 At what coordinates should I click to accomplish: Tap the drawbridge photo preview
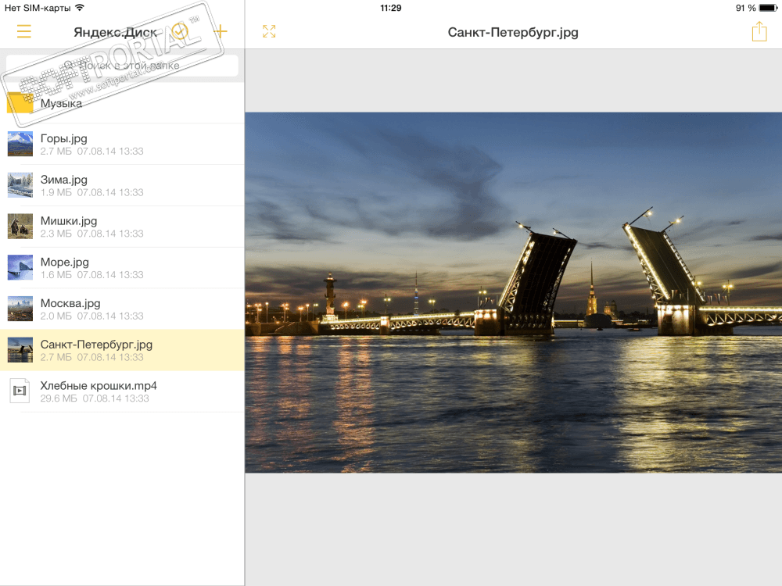point(513,292)
